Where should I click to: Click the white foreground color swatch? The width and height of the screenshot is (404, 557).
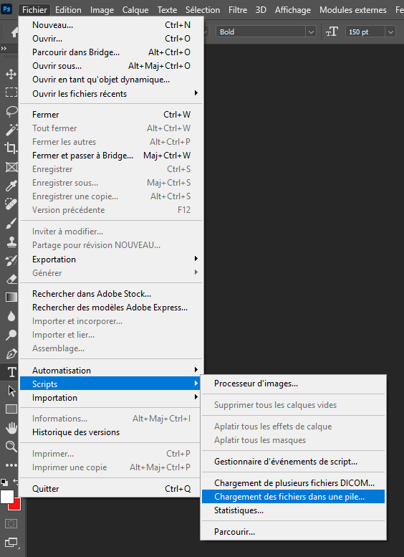tap(6, 496)
